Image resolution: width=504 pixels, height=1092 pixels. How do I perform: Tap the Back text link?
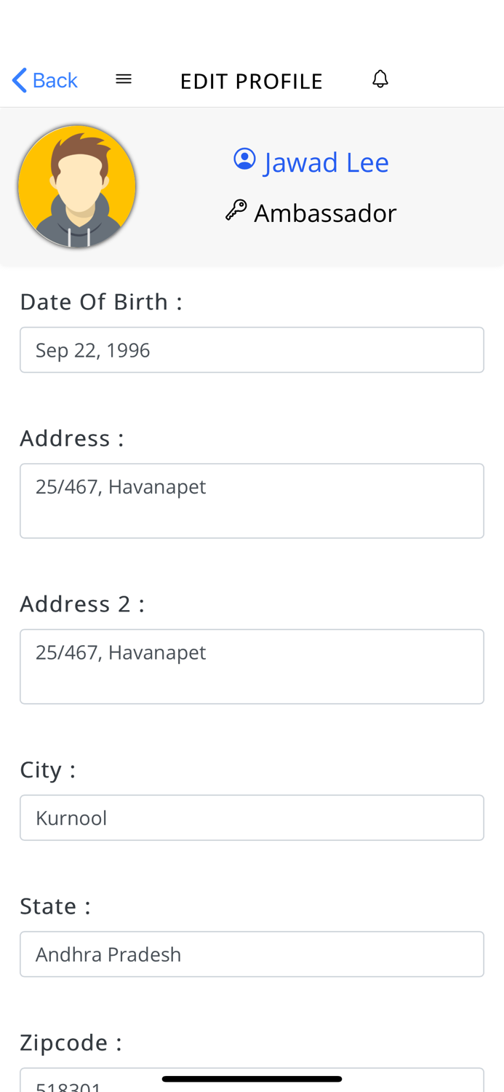click(55, 80)
